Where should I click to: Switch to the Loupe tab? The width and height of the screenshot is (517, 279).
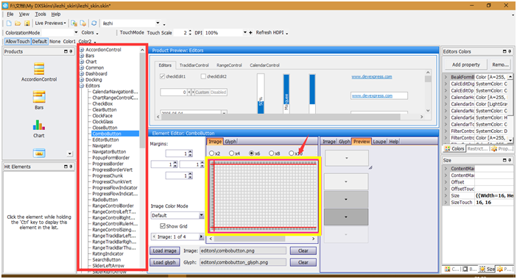379,142
